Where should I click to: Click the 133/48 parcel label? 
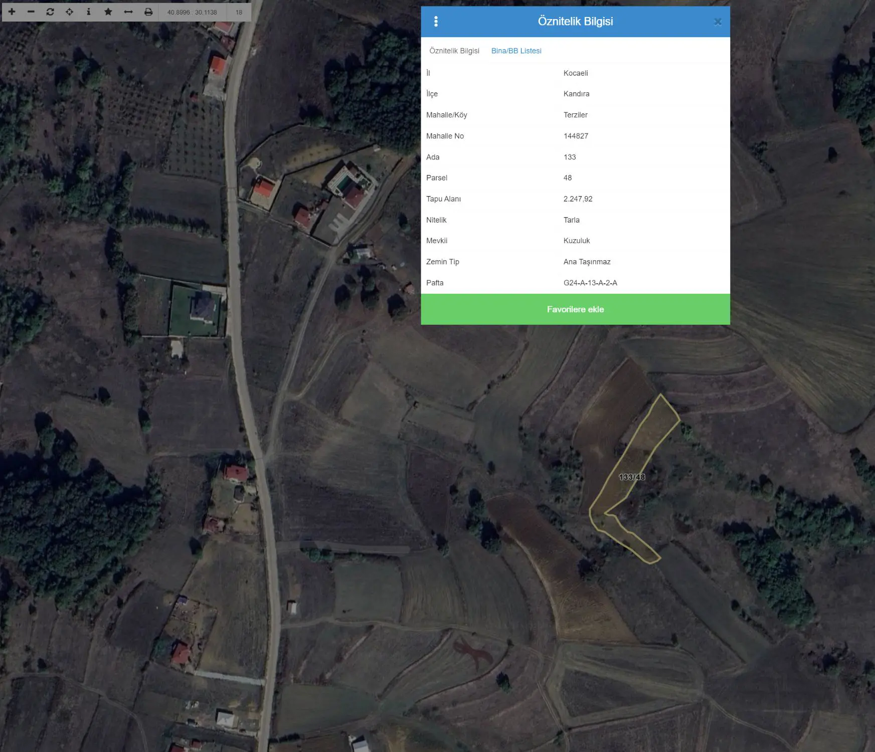pos(632,477)
